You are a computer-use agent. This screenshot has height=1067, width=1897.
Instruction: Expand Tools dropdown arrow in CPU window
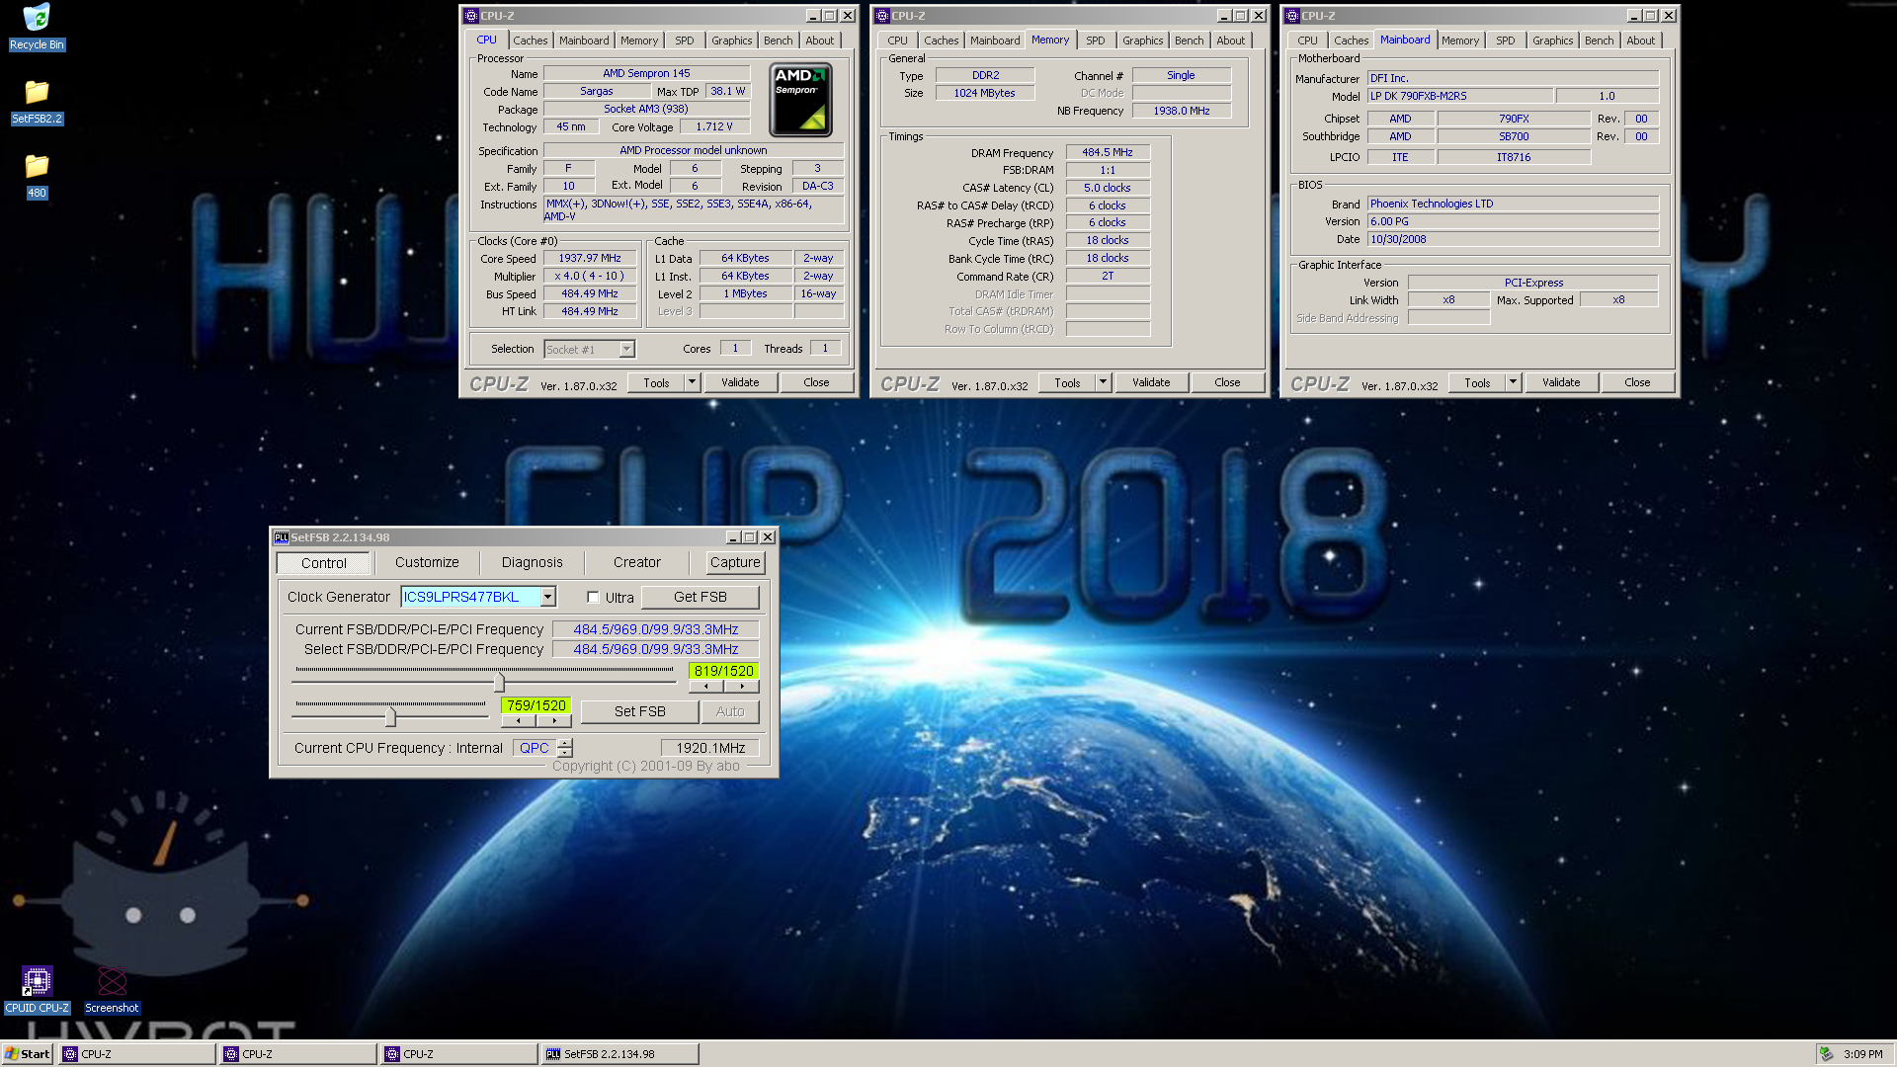pos(692,382)
